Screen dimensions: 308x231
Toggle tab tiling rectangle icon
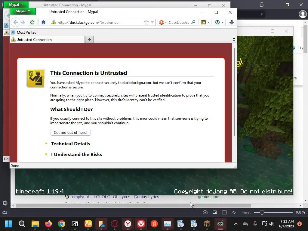tap(224, 212)
